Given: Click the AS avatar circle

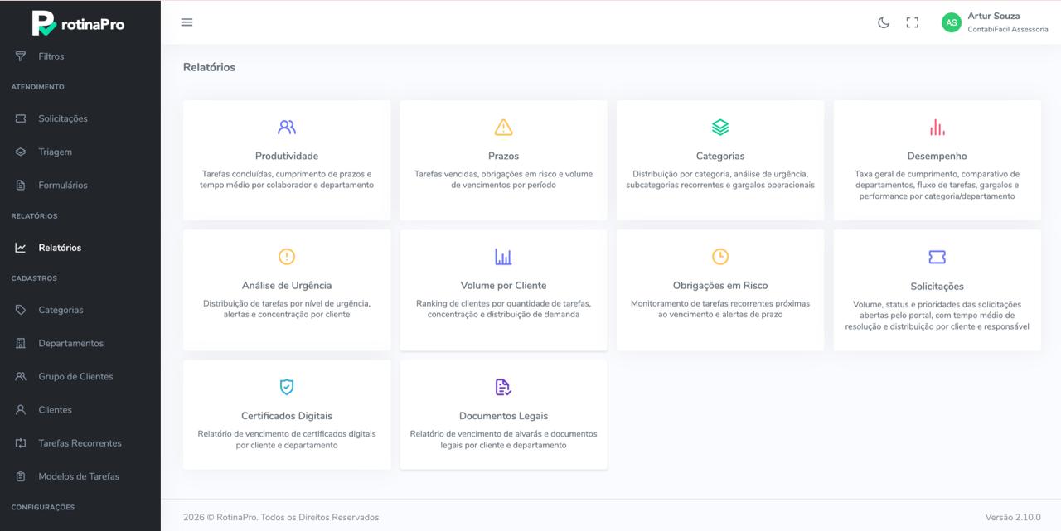Looking at the screenshot, I should [951, 22].
